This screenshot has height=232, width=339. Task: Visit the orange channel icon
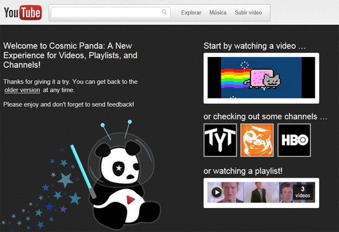click(x=257, y=140)
